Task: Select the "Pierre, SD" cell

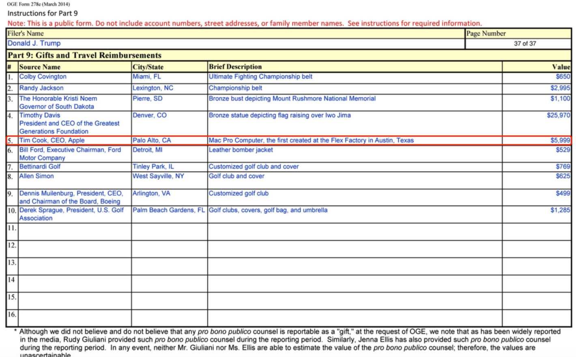Action: point(148,98)
